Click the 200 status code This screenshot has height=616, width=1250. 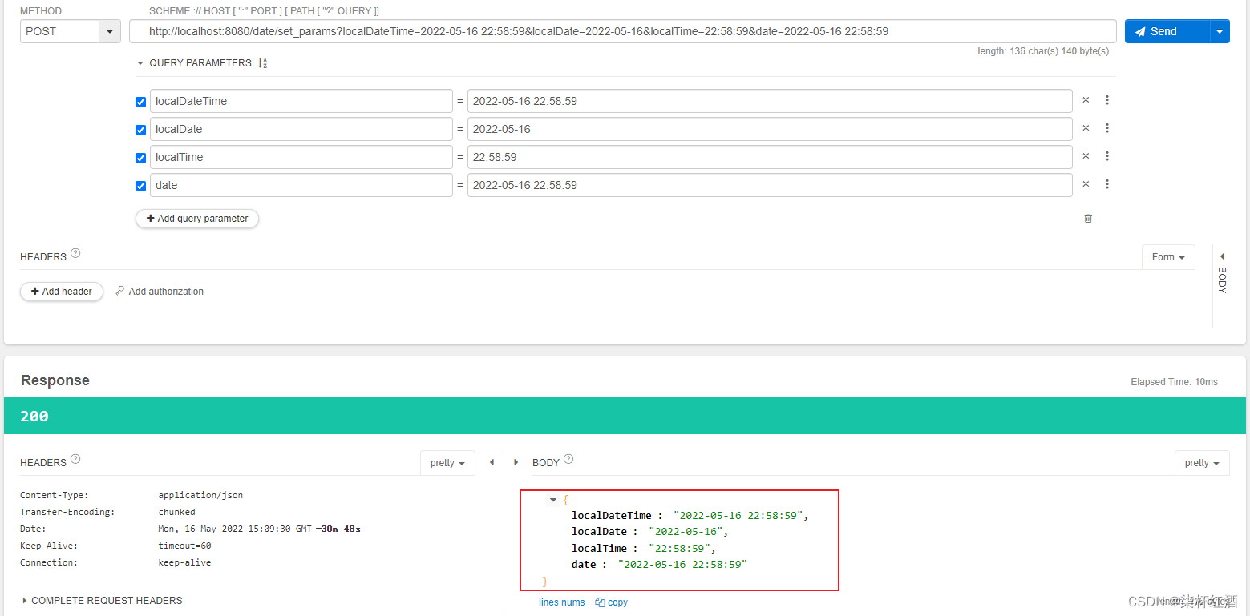click(x=34, y=416)
